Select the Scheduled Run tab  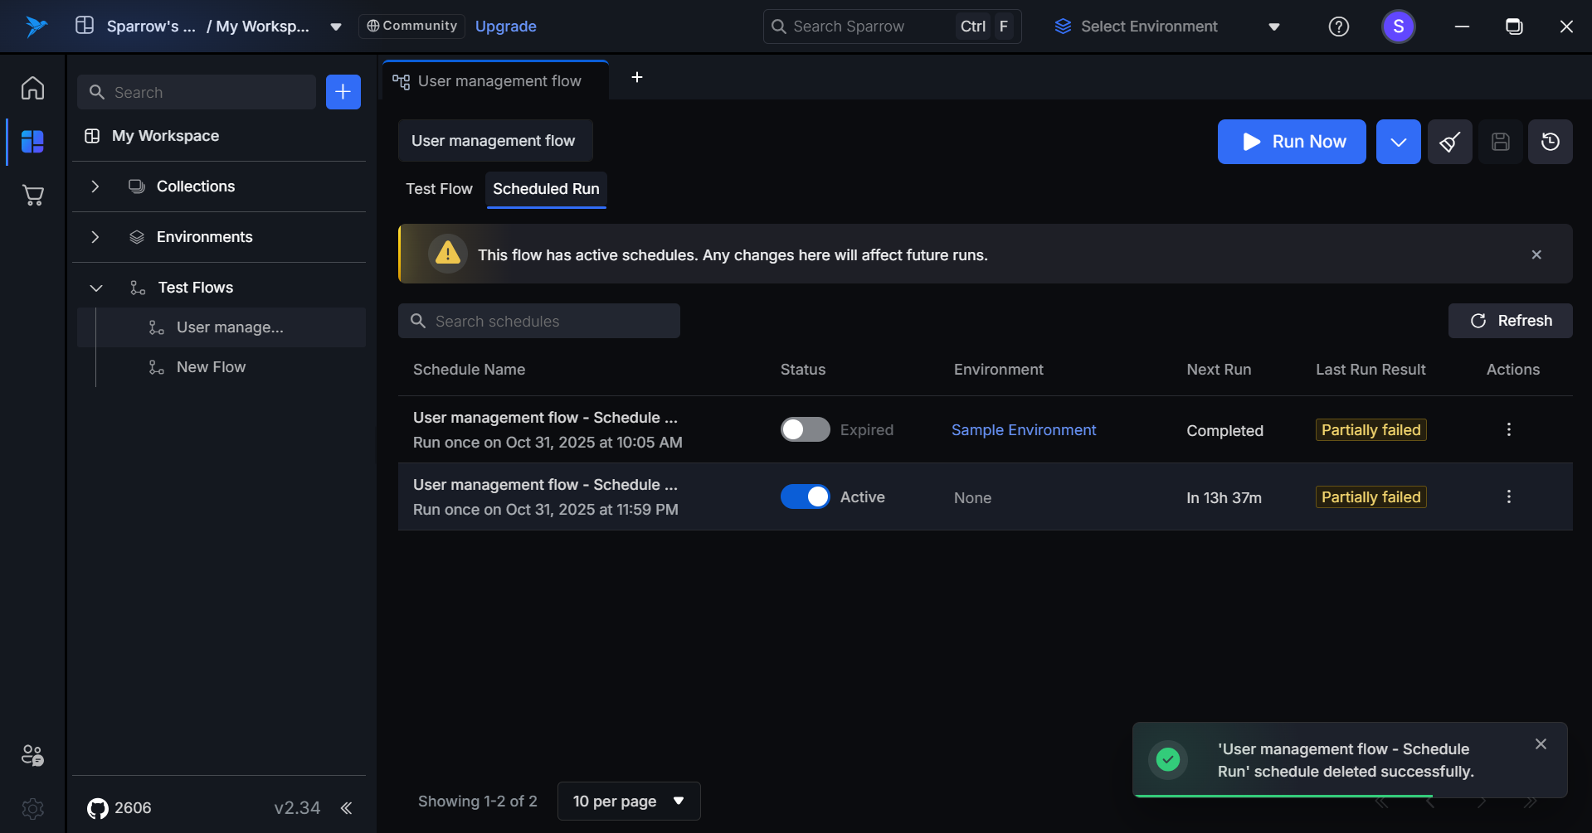[x=546, y=189]
